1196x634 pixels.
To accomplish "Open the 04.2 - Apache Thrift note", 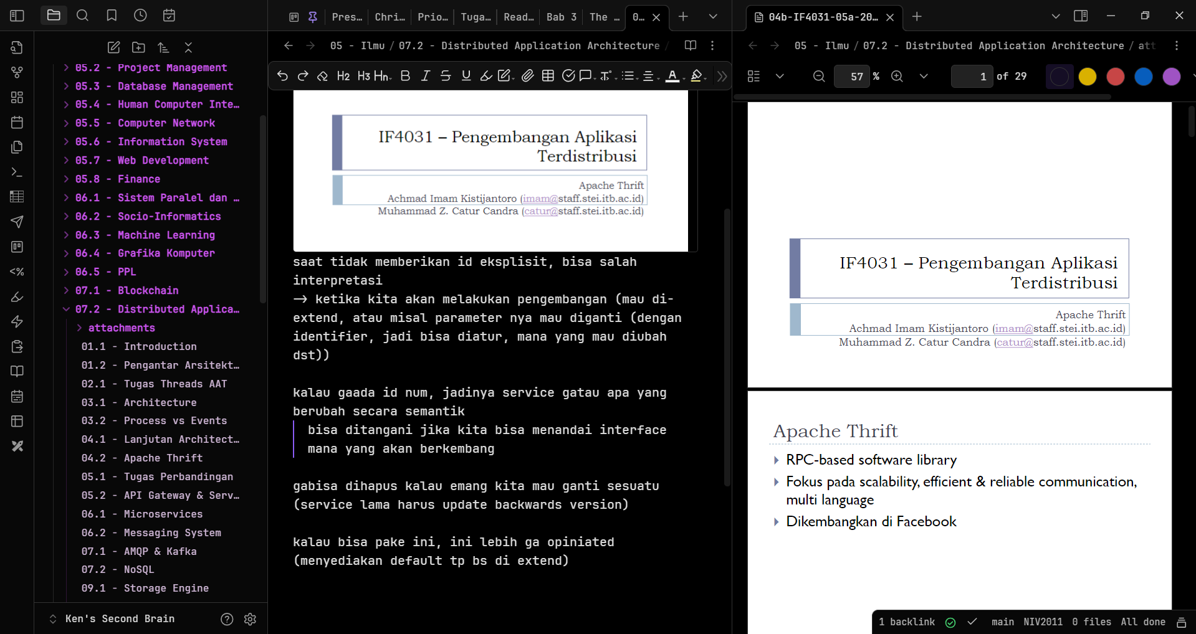I will click(163, 458).
